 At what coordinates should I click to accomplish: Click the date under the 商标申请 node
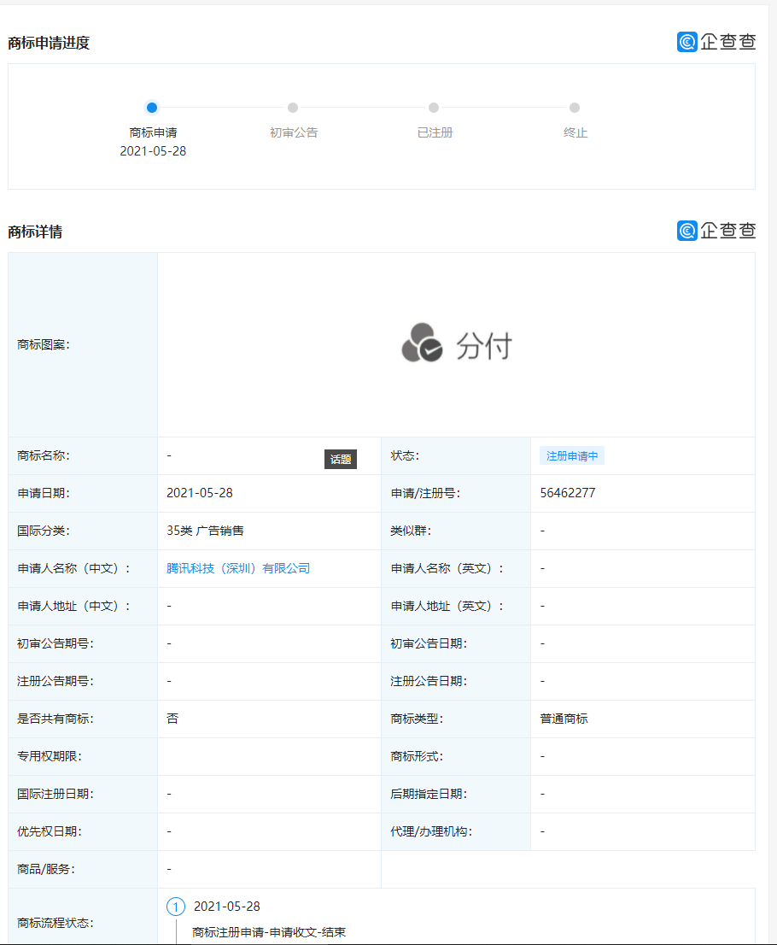pyautogui.click(x=152, y=150)
